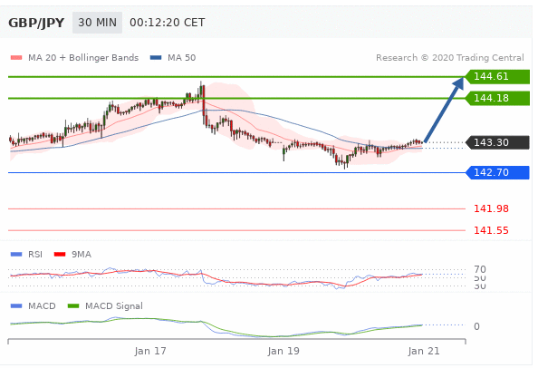Click the blue RSI legend swatch

(x=16, y=255)
